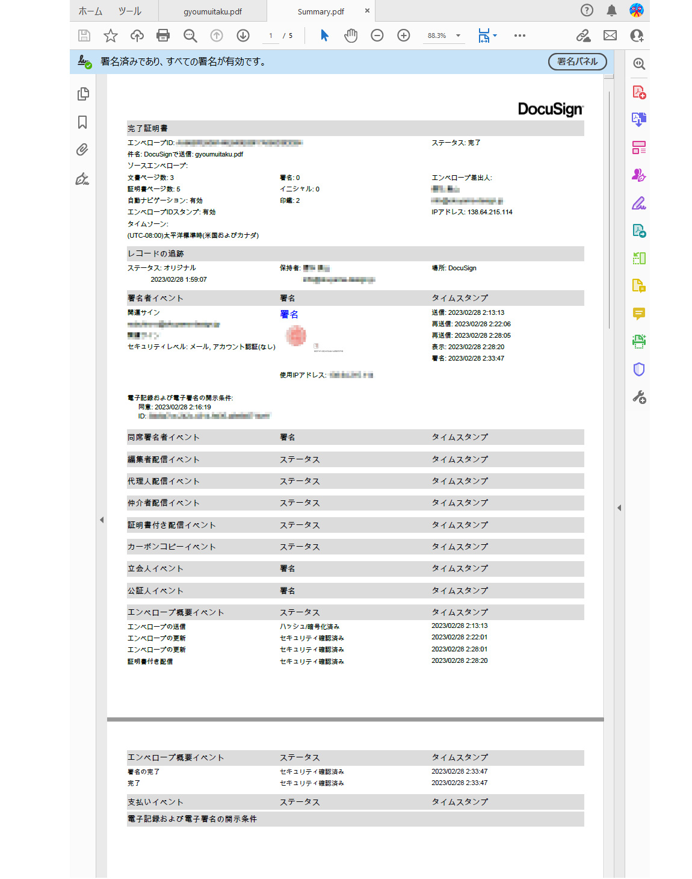The height and width of the screenshot is (879, 692).
Task: Zoom out with the minus circle
Action: (377, 36)
